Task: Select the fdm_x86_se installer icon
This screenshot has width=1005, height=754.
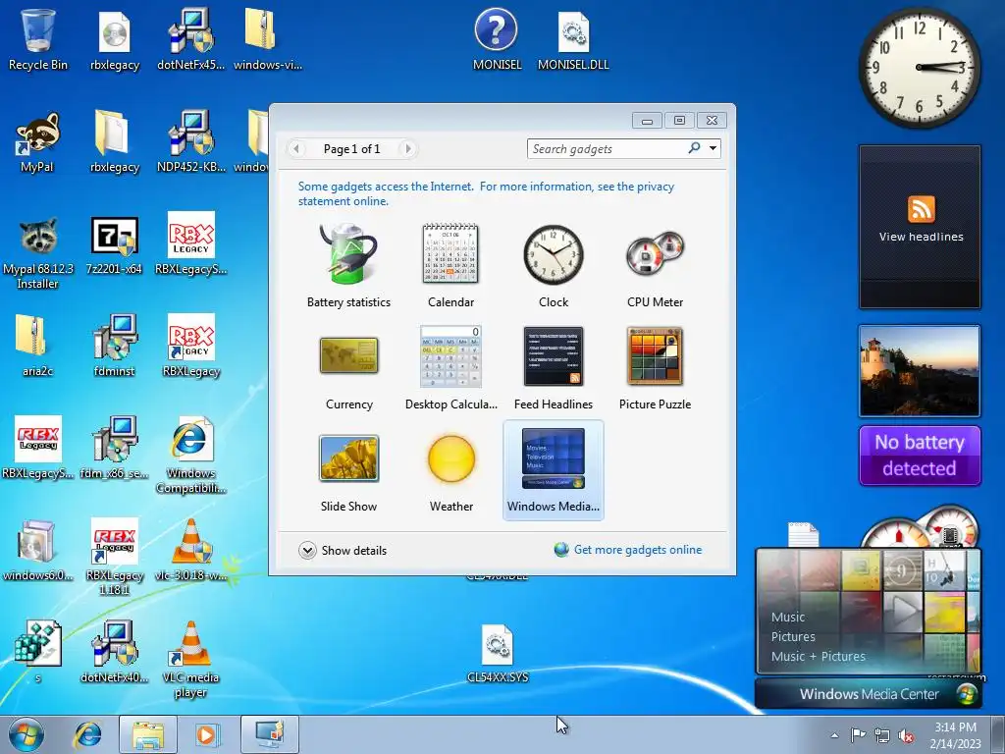Action: [114, 448]
